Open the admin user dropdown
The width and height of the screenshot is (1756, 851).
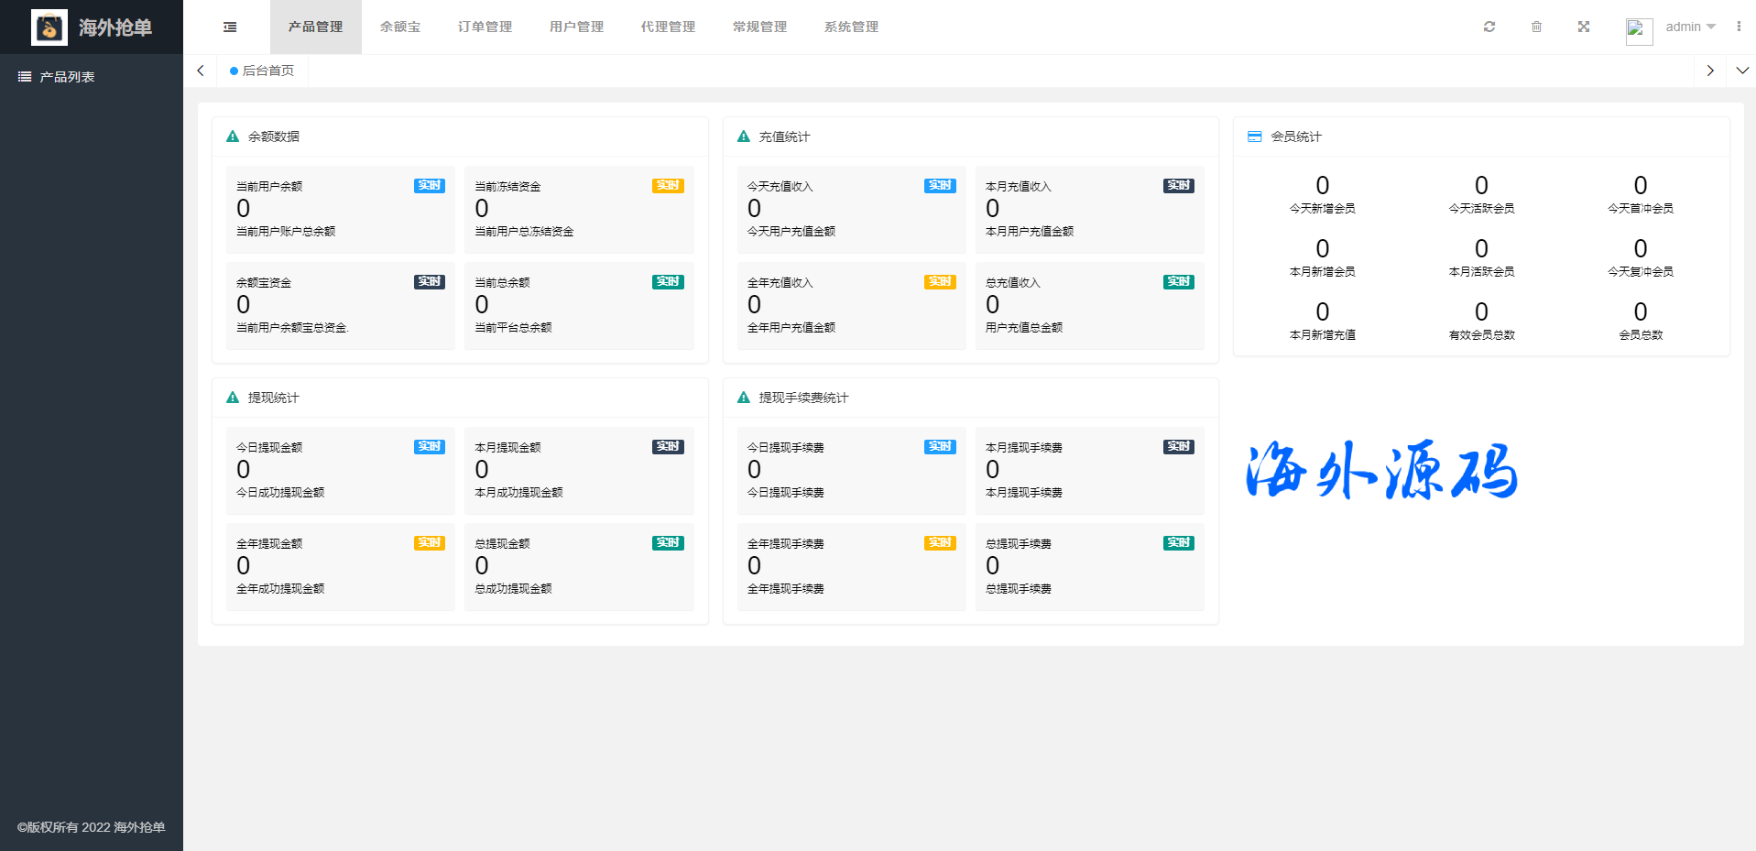tap(1690, 27)
